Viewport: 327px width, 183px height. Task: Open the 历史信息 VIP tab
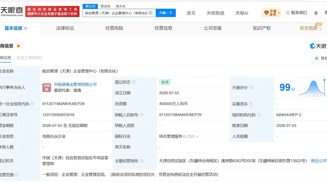point(308,28)
